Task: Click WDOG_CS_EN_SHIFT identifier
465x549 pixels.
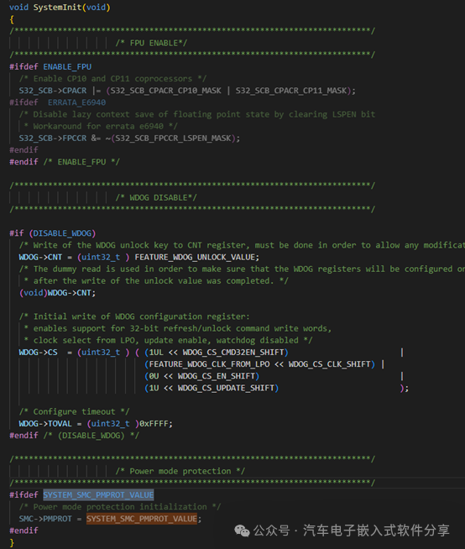Action: point(217,376)
